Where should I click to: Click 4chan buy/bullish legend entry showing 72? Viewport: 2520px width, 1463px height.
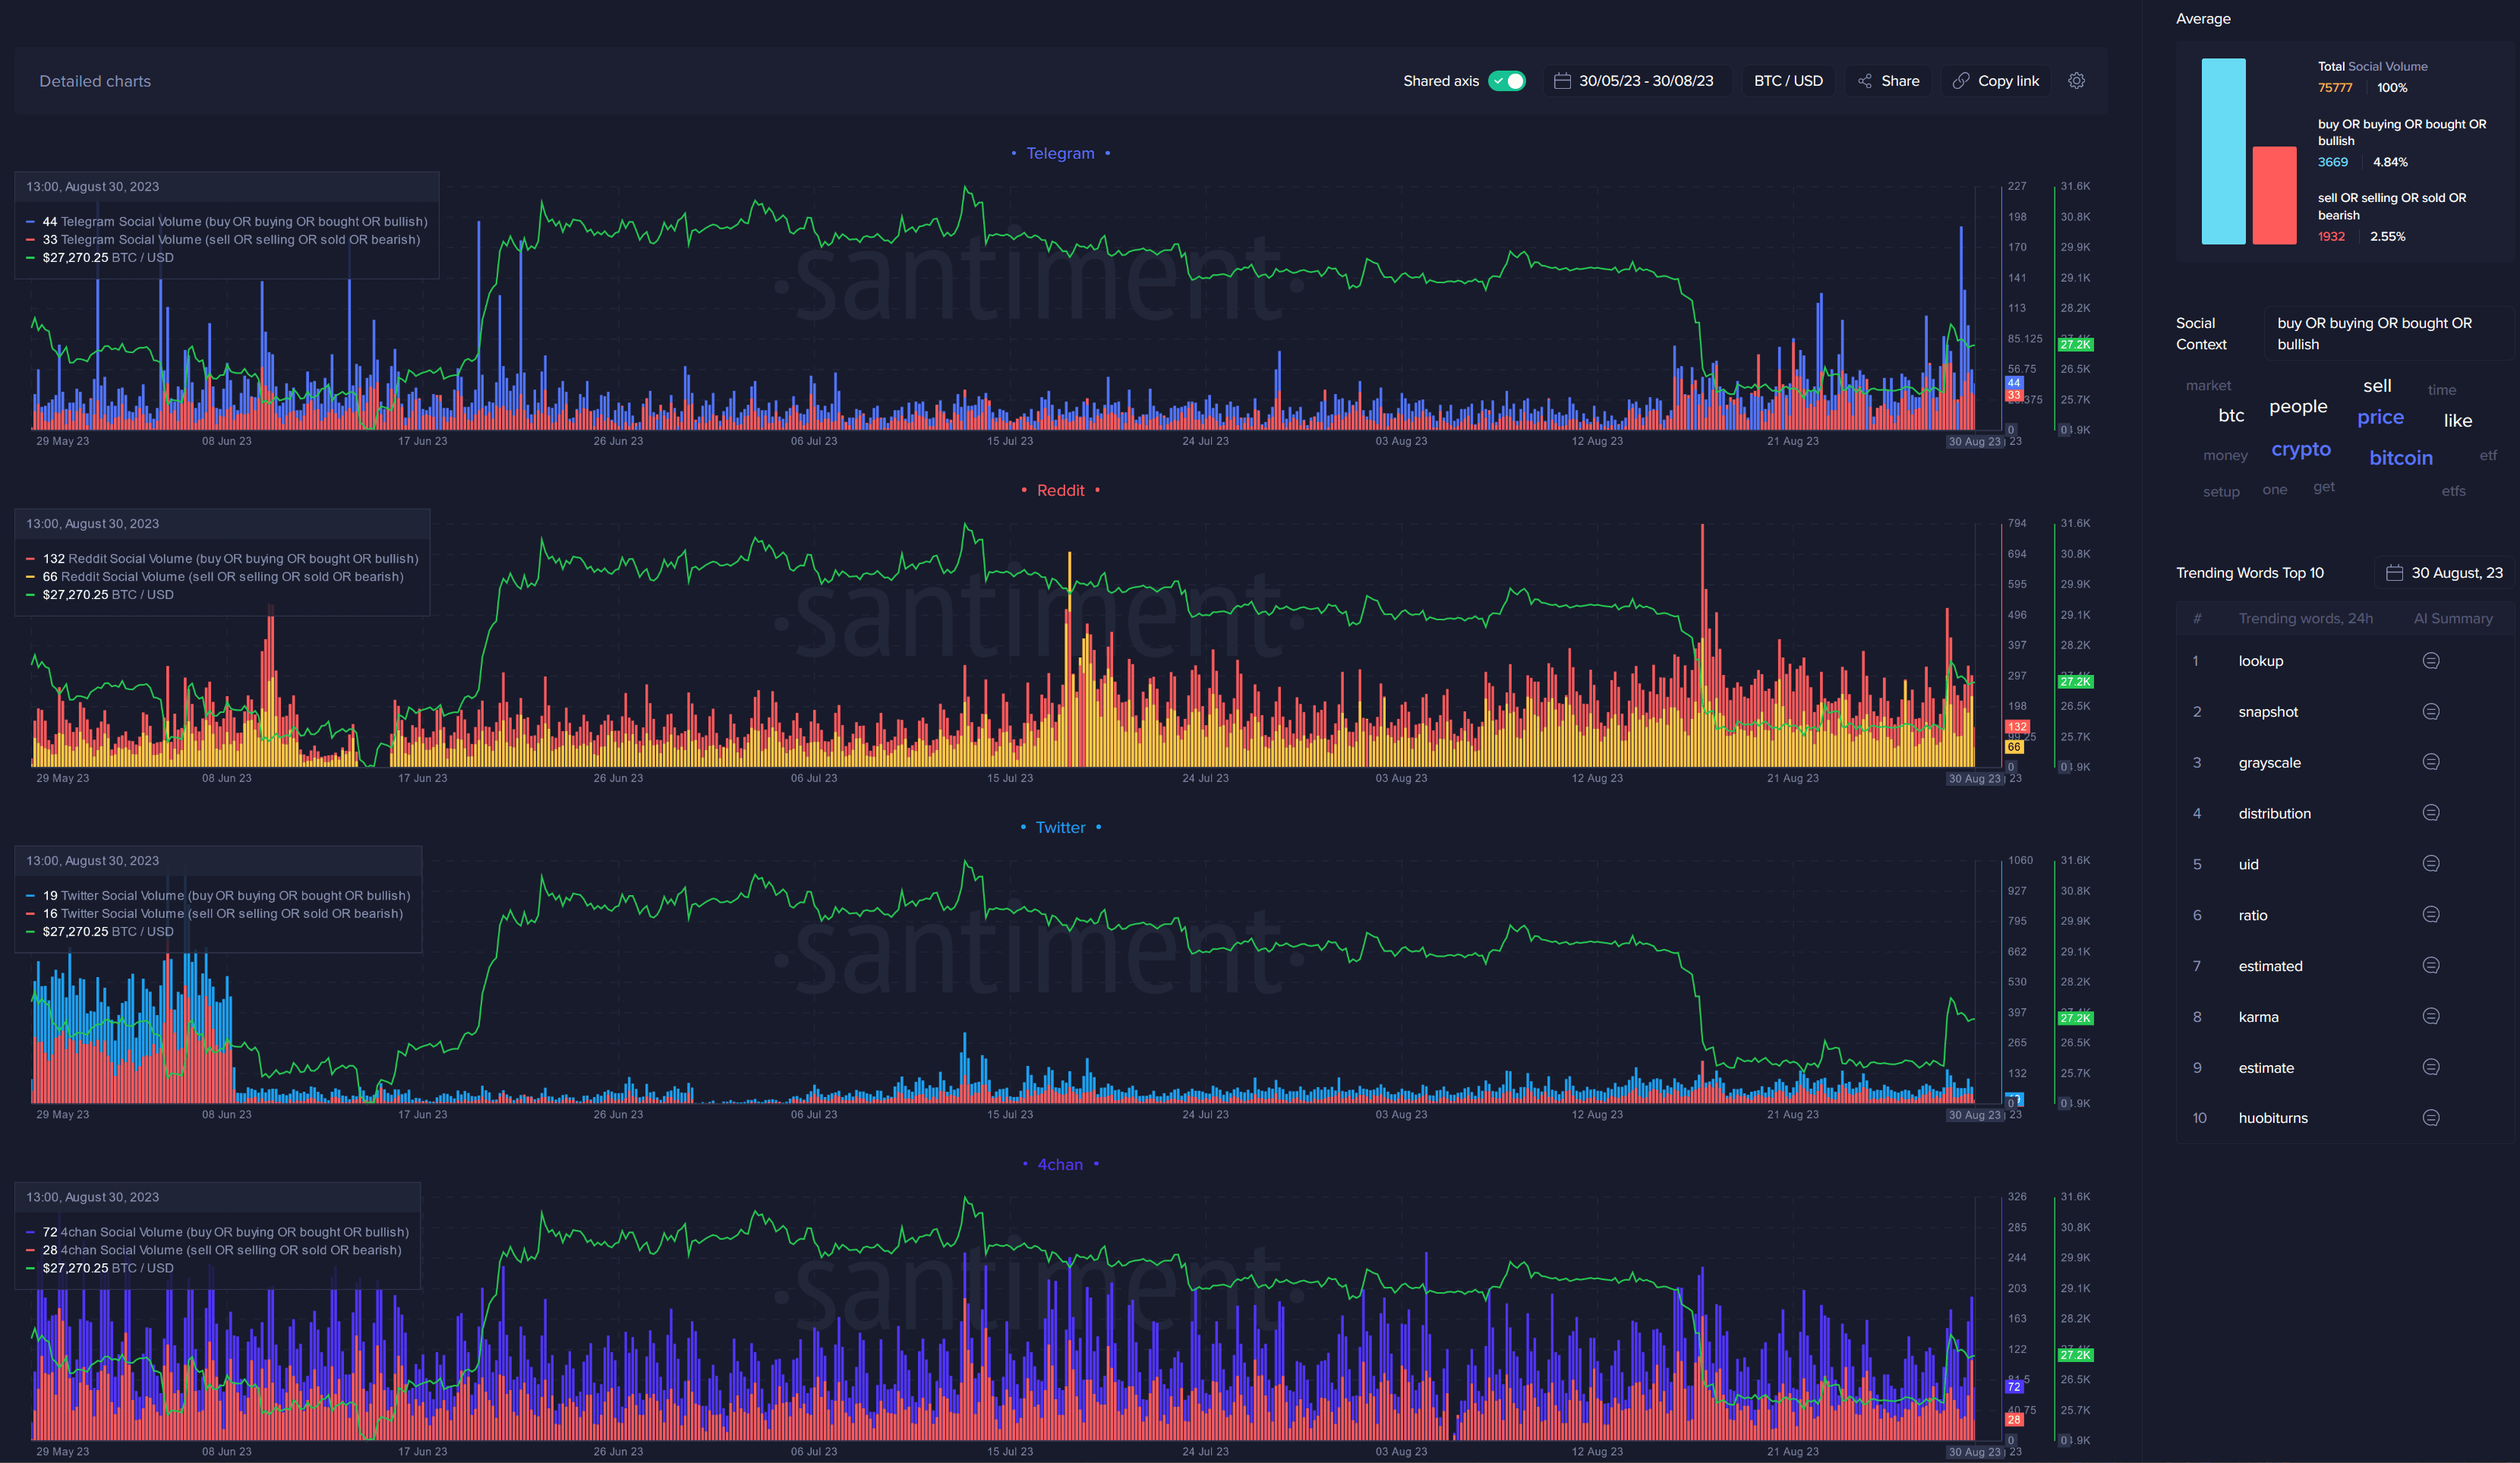(x=217, y=1232)
